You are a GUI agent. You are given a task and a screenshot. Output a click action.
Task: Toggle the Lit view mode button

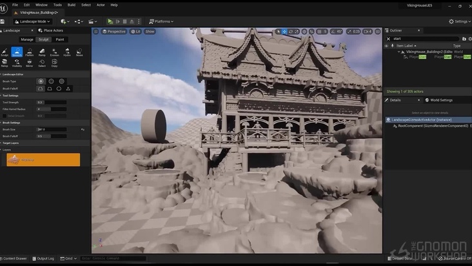[136, 31]
